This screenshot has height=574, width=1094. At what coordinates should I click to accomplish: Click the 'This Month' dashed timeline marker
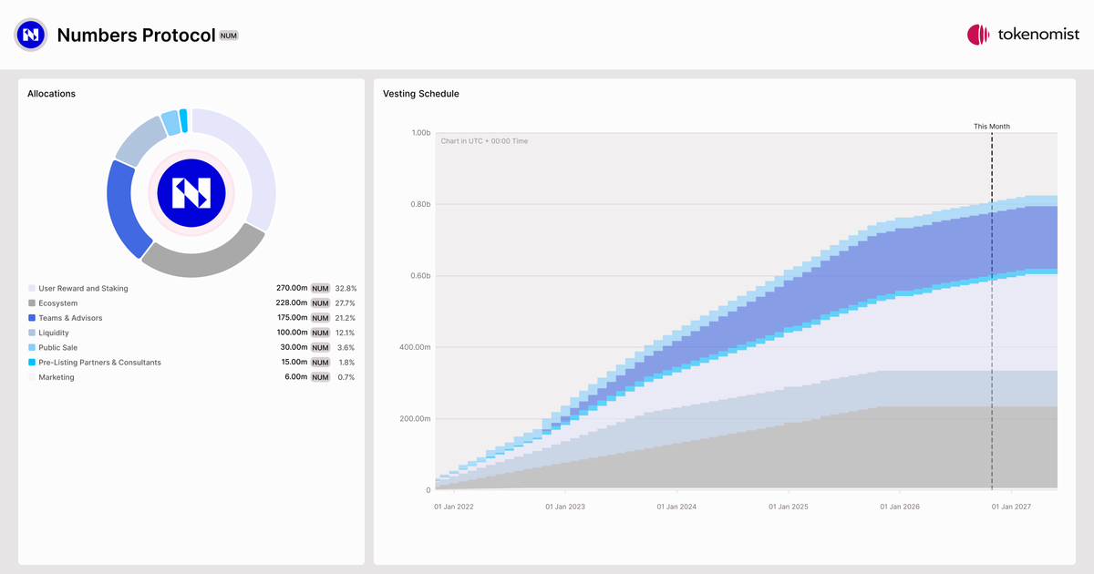pyautogui.click(x=992, y=310)
